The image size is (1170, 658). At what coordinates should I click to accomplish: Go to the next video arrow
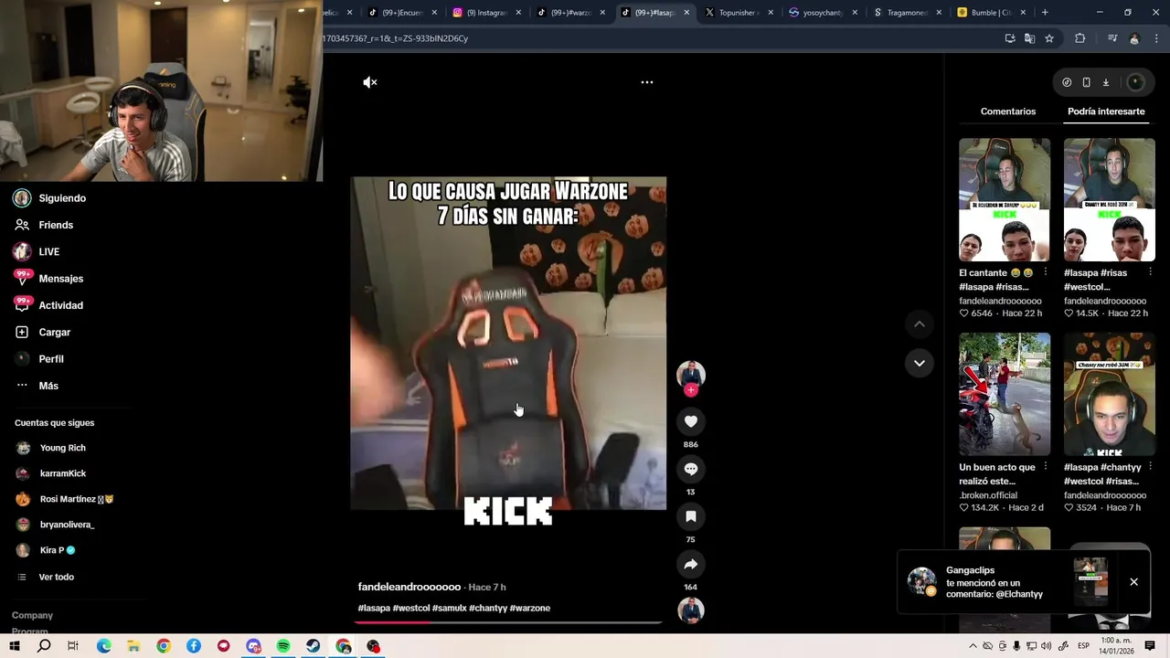pyautogui.click(x=920, y=363)
